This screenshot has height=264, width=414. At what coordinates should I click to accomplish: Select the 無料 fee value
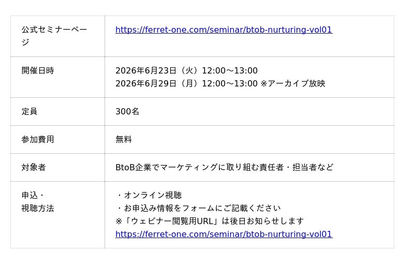coord(124,139)
